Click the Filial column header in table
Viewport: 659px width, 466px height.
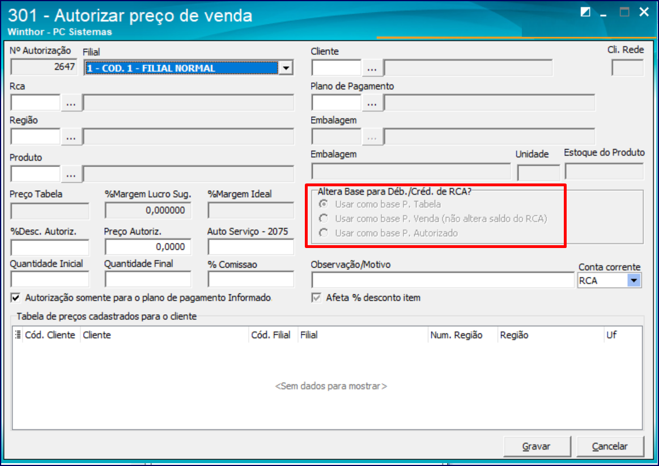click(363, 335)
